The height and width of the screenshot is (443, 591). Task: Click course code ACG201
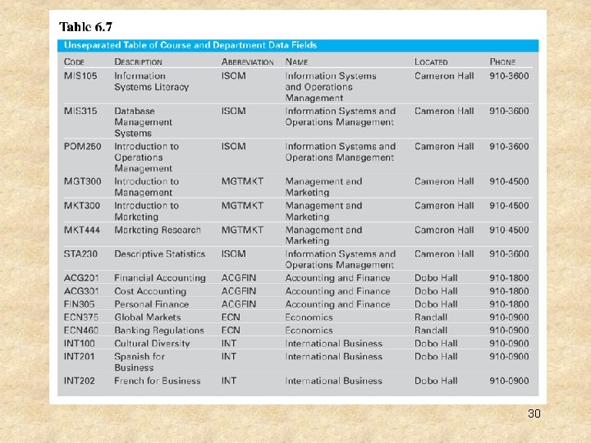[x=81, y=278]
